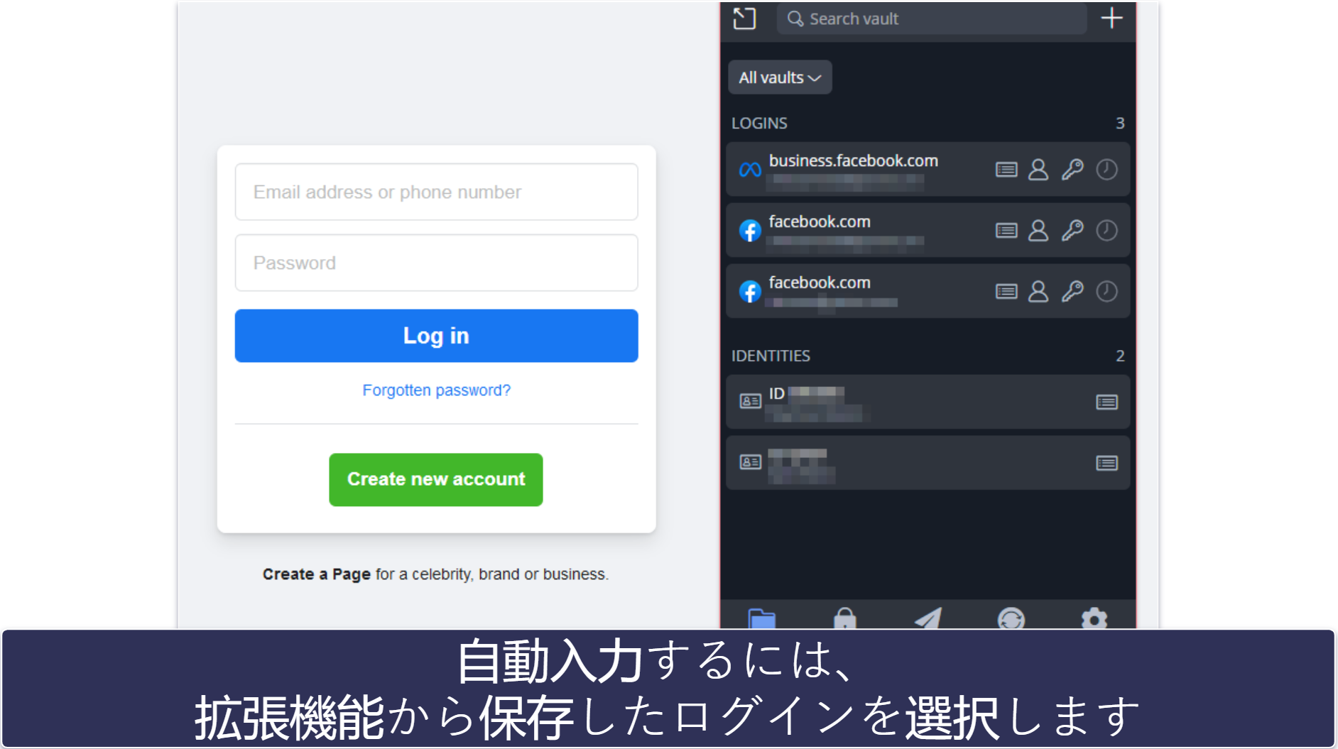Open the All vaults dropdown
This screenshot has height=749, width=1338.
tap(780, 77)
